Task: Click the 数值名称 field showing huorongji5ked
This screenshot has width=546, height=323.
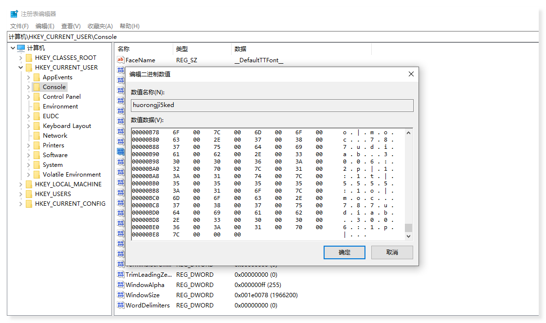Action: tap(272, 106)
